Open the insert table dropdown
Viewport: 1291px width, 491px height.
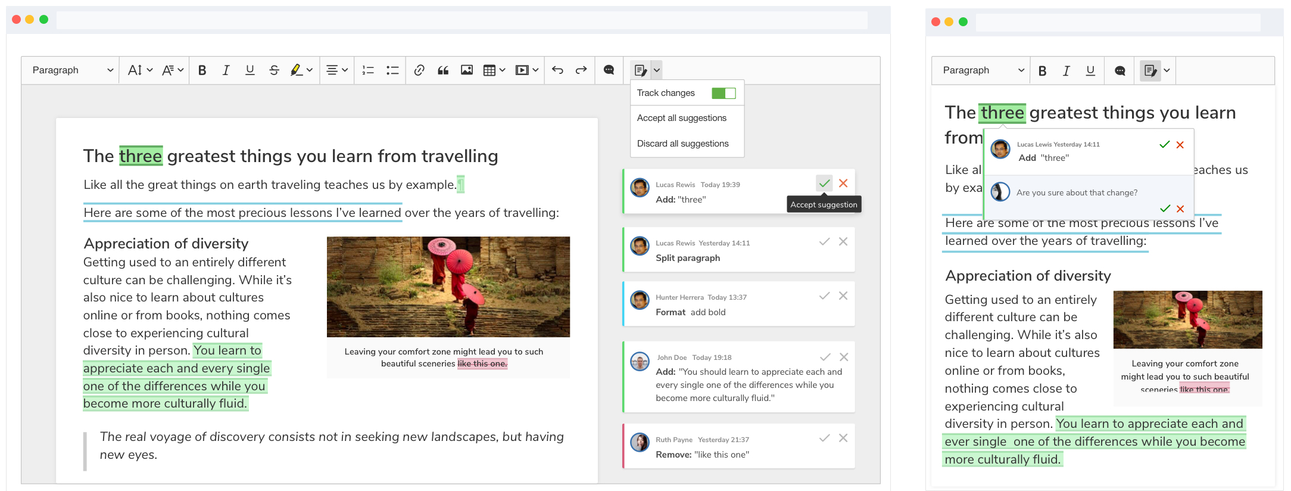494,70
